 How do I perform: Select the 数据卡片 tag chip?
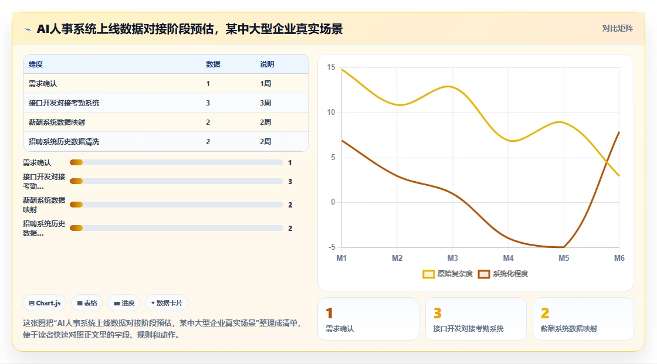tap(167, 303)
